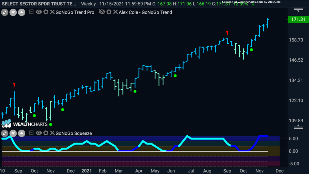The width and height of the screenshot is (309, 174).
Task: Click the open value 167.98
Action: click(164, 4)
